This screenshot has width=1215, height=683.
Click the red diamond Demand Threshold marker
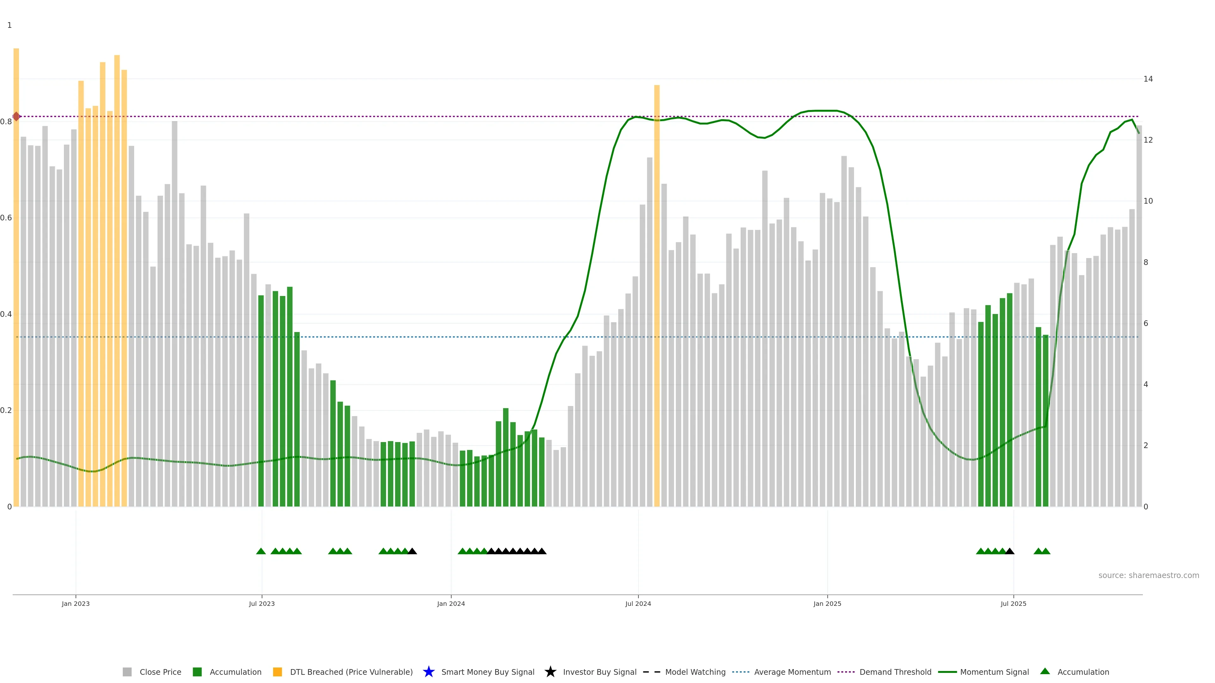[x=16, y=116]
